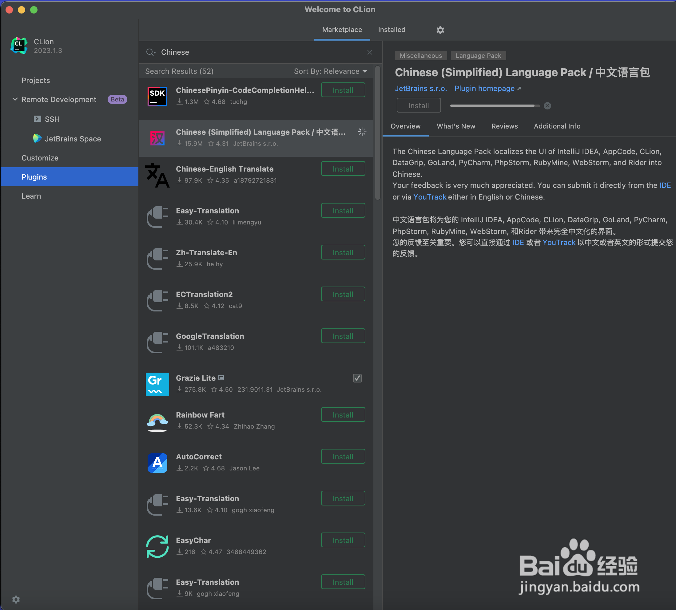Click the Language Pack tag
676x610 pixels.
coord(478,56)
